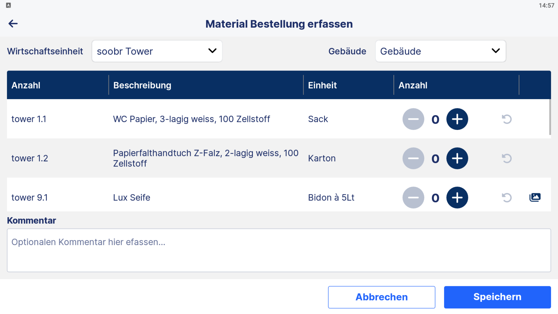Image resolution: width=558 pixels, height=314 pixels.
Task: Add one Lux Seife Bidon
Action: tap(457, 198)
